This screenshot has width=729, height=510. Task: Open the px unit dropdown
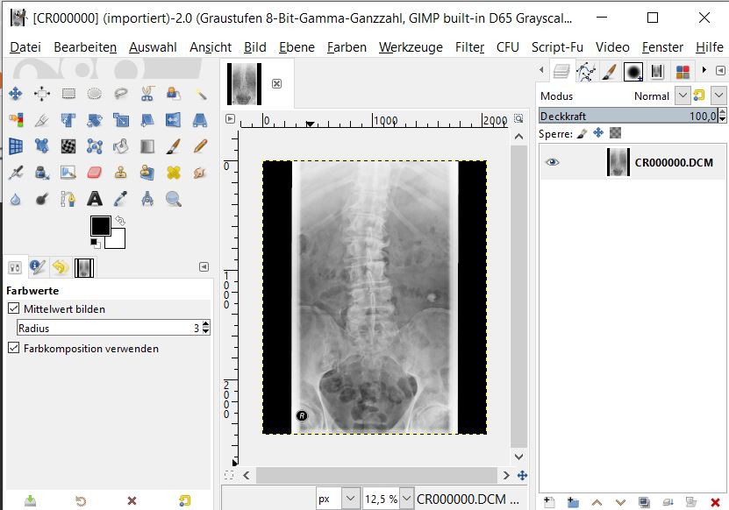[x=348, y=499]
